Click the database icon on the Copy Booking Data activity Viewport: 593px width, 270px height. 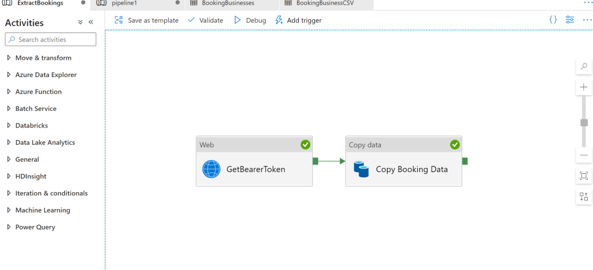click(361, 169)
